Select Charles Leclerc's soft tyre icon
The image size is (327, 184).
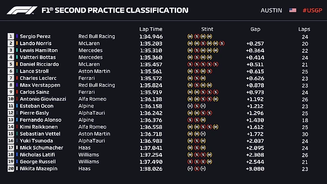[197, 78]
